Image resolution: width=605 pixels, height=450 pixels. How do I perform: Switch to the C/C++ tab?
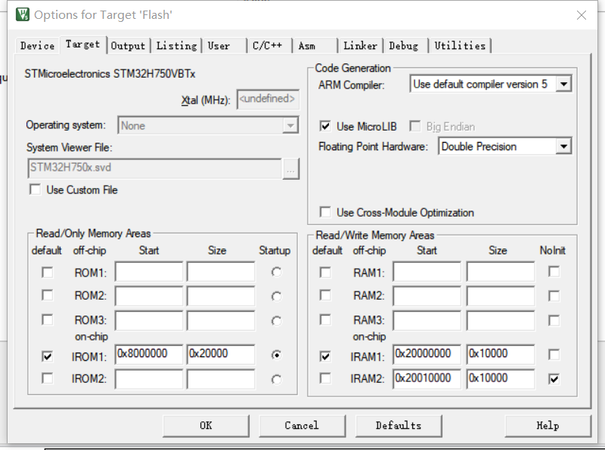coord(270,45)
